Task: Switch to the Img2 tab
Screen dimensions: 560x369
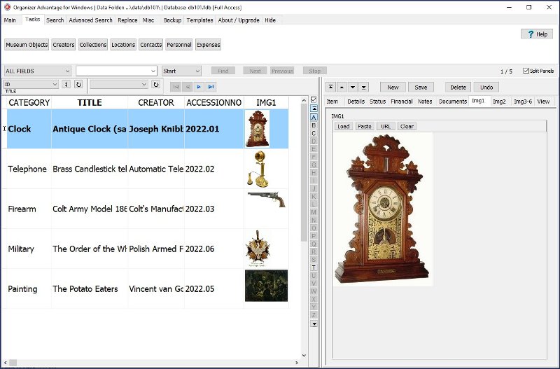Action: click(499, 102)
